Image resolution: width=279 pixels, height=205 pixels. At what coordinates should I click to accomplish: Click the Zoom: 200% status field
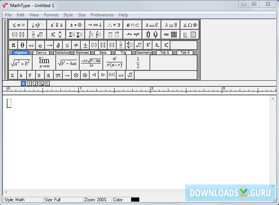pyautogui.click(x=97, y=200)
